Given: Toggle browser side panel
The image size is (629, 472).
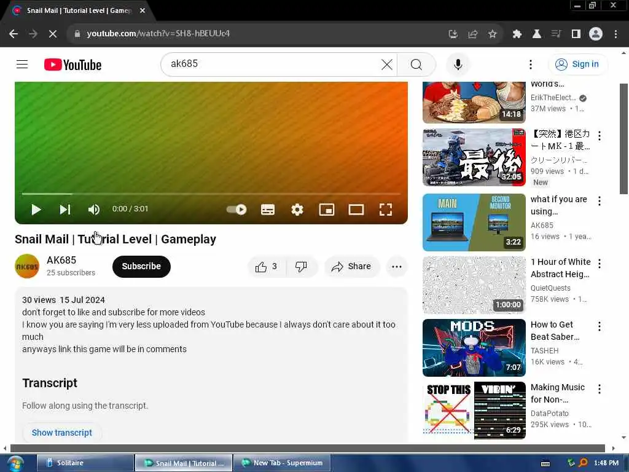Looking at the screenshot, I should pyautogui.click(x=576, y=34).
